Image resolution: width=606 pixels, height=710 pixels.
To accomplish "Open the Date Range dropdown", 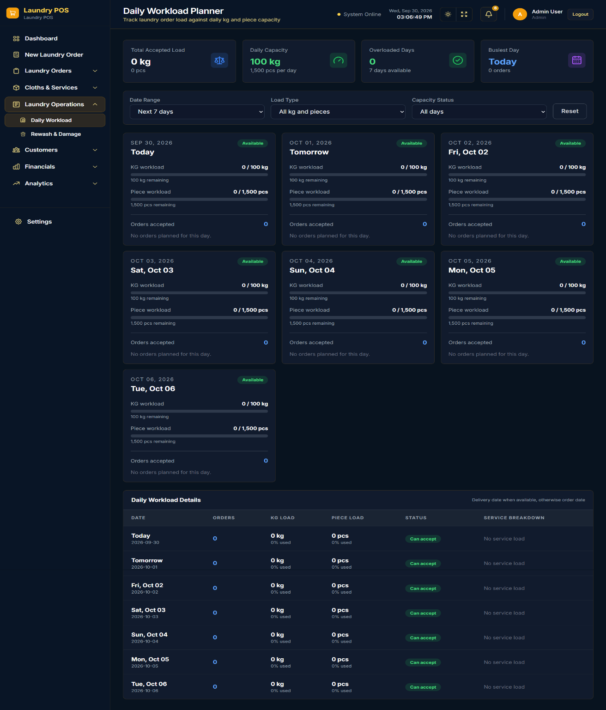I will coord(197,112).
